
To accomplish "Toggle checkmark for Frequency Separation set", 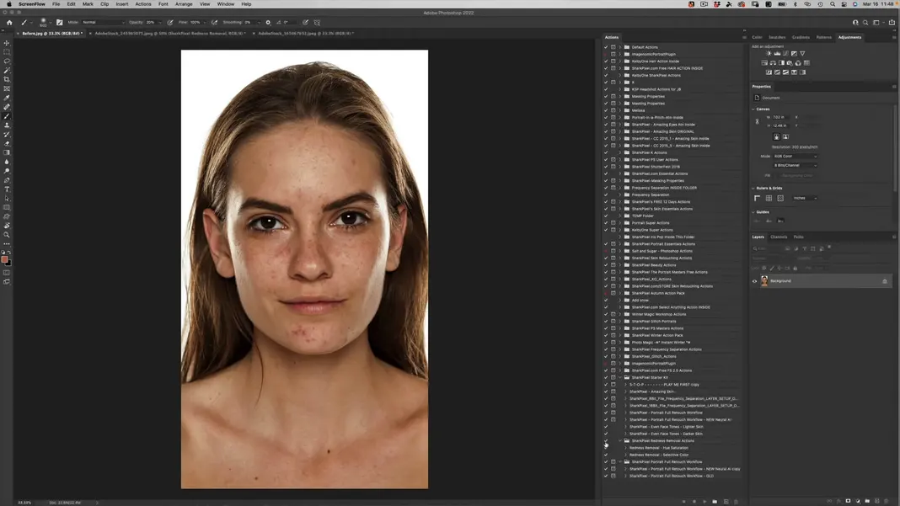I will [606, 194].
